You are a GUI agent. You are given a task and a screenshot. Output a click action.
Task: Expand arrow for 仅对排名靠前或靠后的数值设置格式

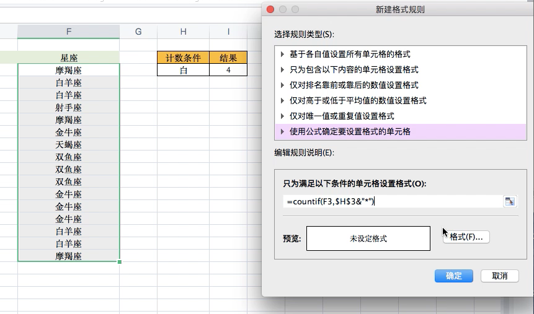click(x=282, y=85)
